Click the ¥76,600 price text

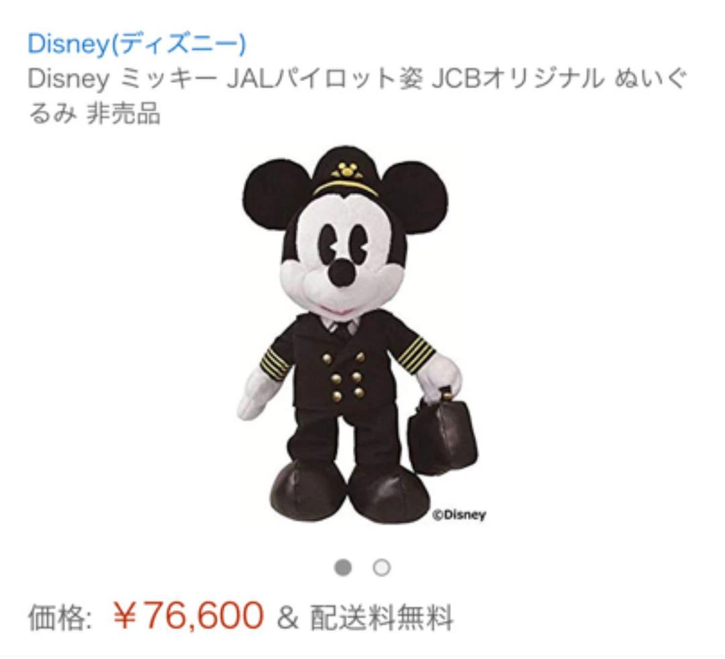(188, 616)
